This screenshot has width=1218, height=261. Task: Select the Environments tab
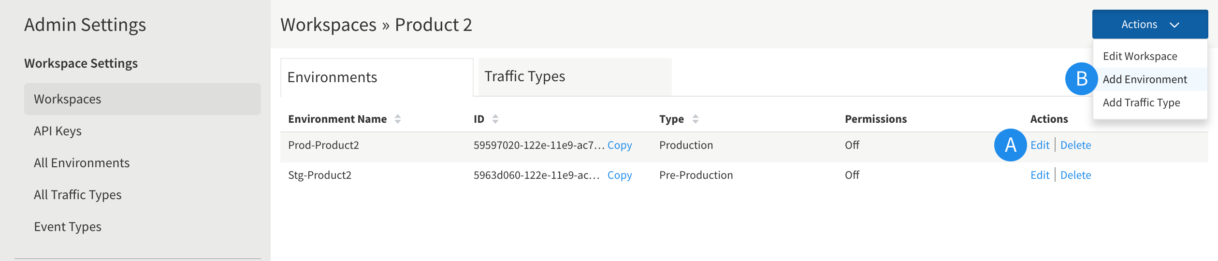(377, 77)
